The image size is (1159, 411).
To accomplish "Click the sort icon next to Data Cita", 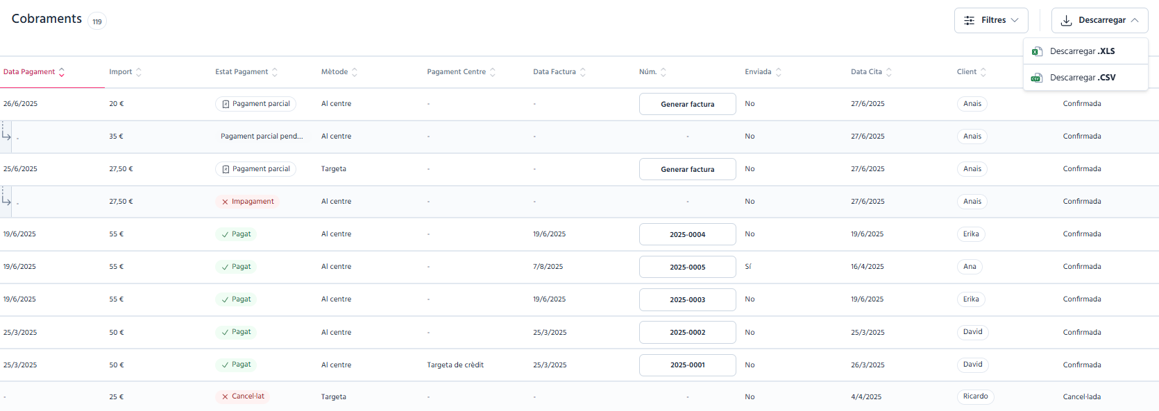I will coord(889,72).
